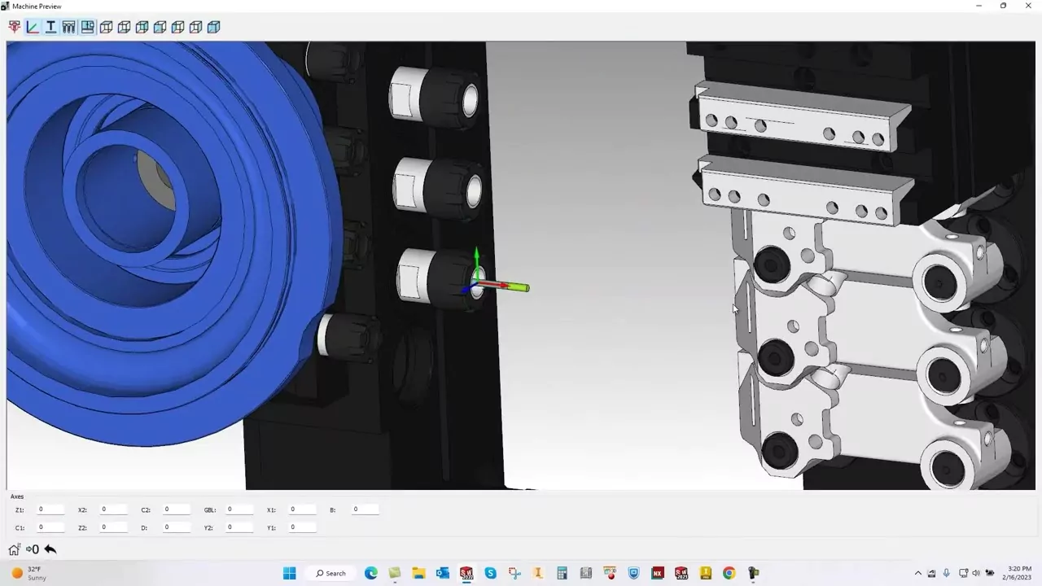1042x586 pixels.
Task: Click the B axis value field
Action: click(365, 509)
